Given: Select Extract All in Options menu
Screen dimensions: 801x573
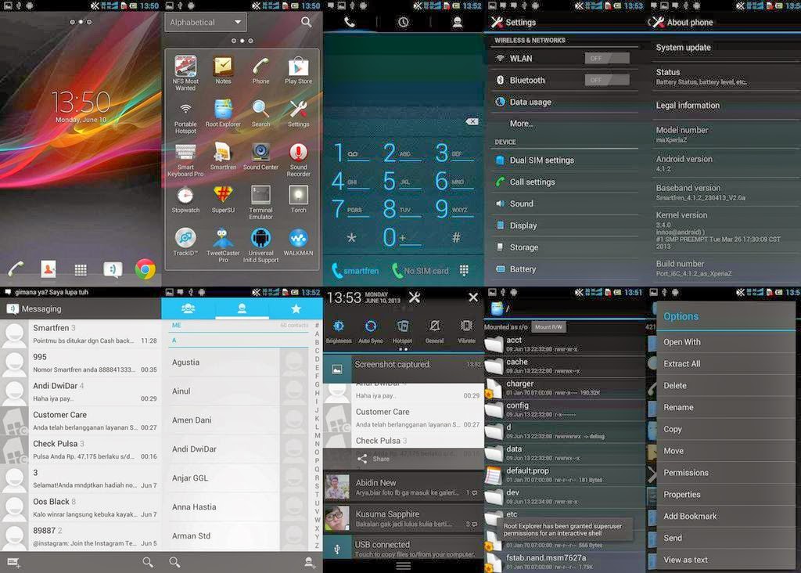Looking at the screenshot, I should coord(725,363).
